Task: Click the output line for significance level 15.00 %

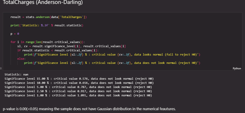Action: 79,79
